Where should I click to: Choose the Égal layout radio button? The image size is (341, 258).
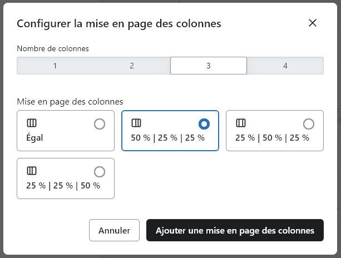click(100, 124)
